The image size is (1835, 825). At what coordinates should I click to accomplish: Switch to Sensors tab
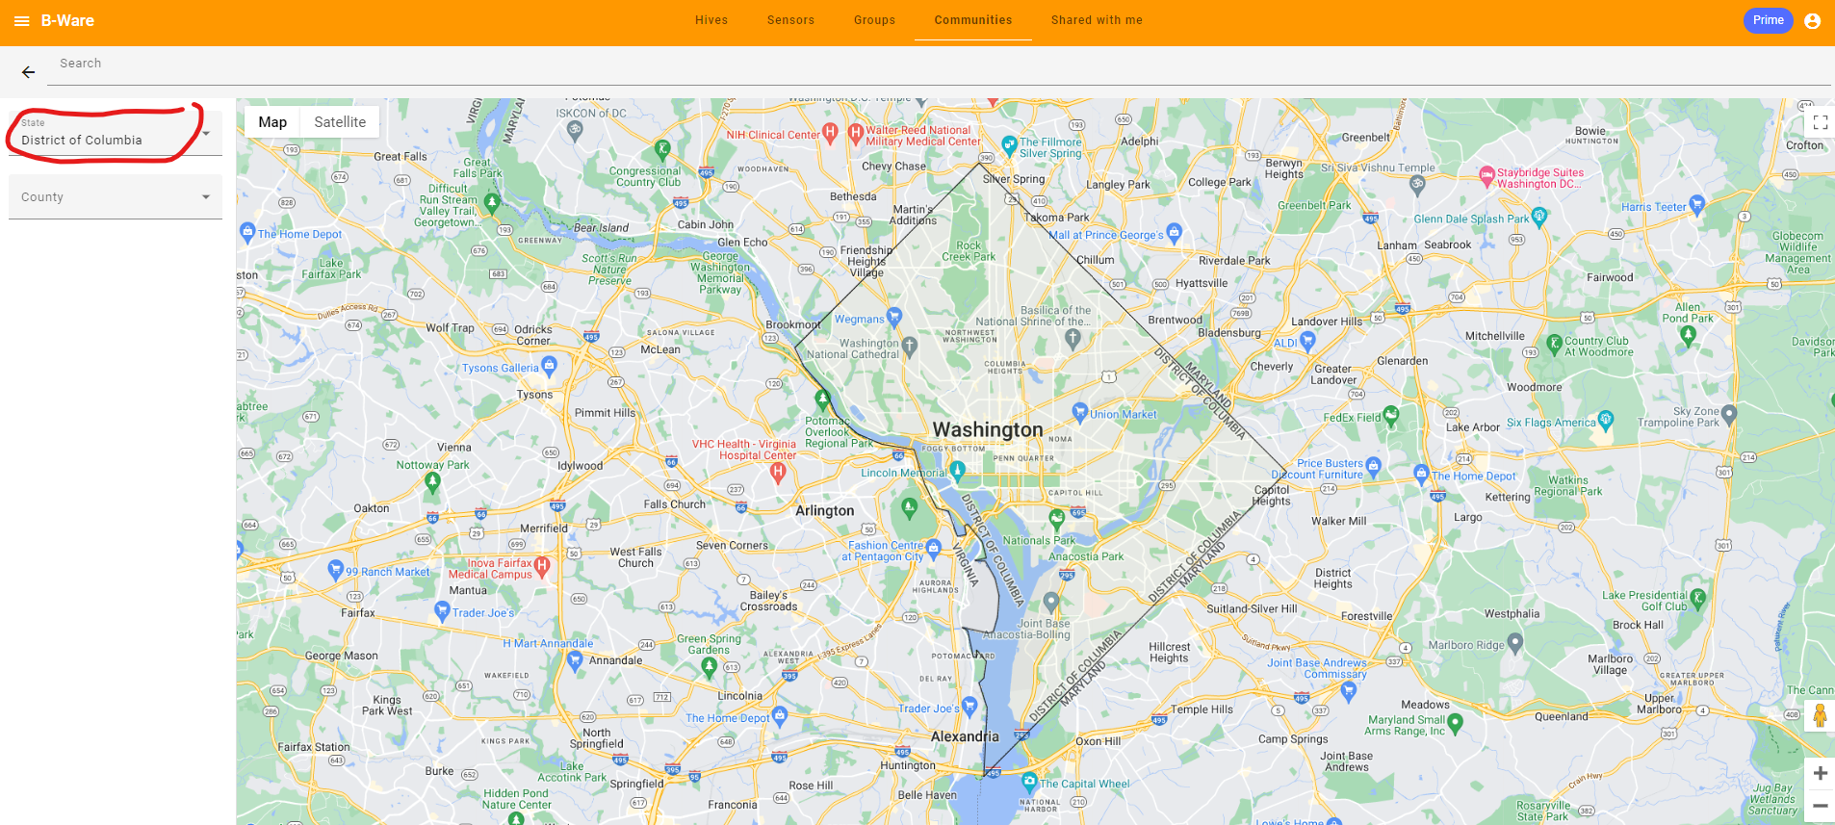(x=790, y=20)
